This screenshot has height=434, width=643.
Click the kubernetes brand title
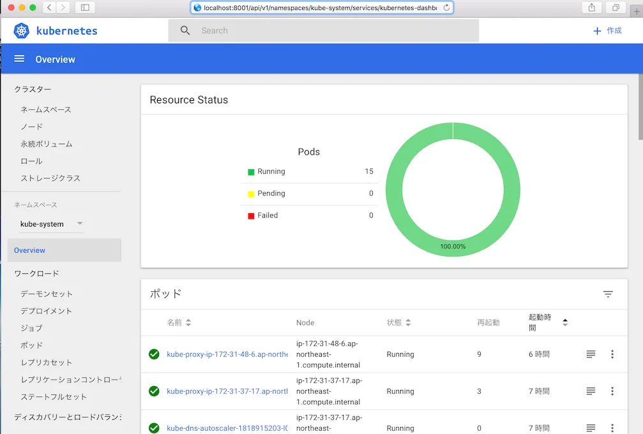[67, 31]
